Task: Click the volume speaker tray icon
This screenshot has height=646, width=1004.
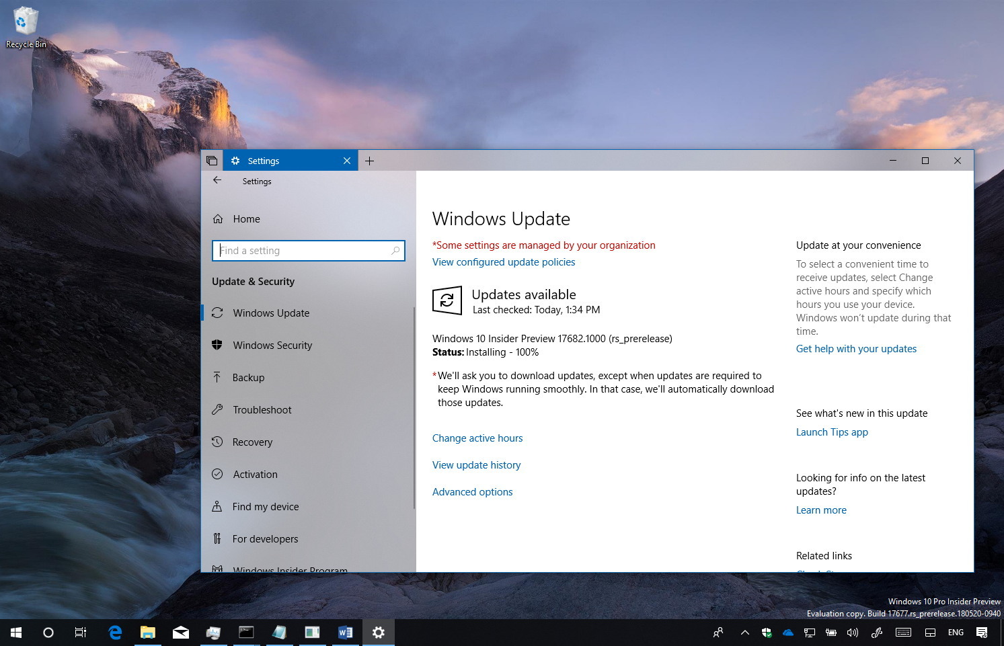Action: point(853,633)
